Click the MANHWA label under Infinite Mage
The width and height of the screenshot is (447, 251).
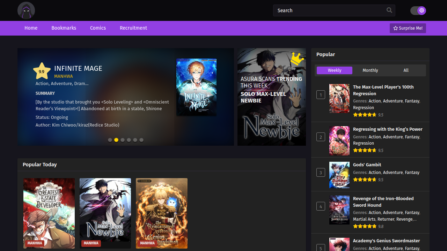point(63,76)
